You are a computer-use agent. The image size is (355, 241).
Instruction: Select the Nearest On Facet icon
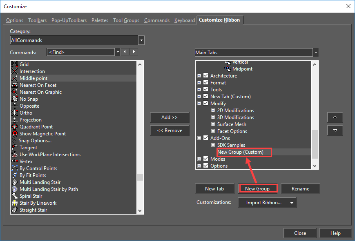pyautogui.click(x=15, y=85)
